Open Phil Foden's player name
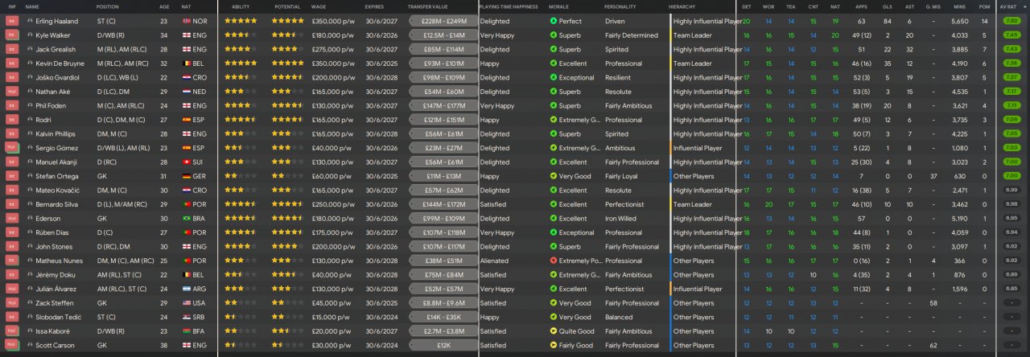Image resolution: width=1030 pixels, height=357 pixels. (51, 105)
